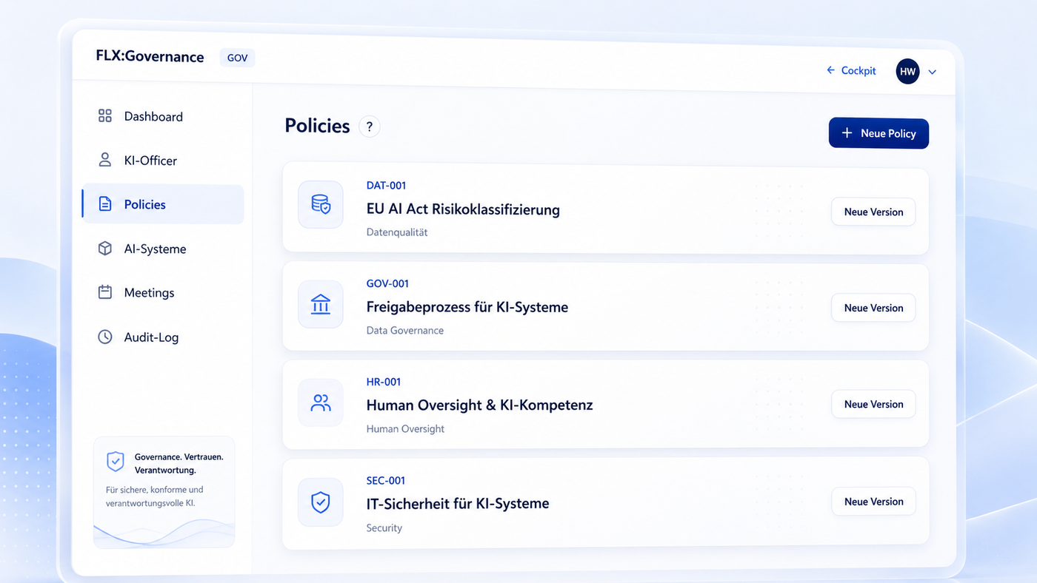1037x583 pixels.
Task: Click the Human Oversight category label under HR-001
Action: pos(405,428)
